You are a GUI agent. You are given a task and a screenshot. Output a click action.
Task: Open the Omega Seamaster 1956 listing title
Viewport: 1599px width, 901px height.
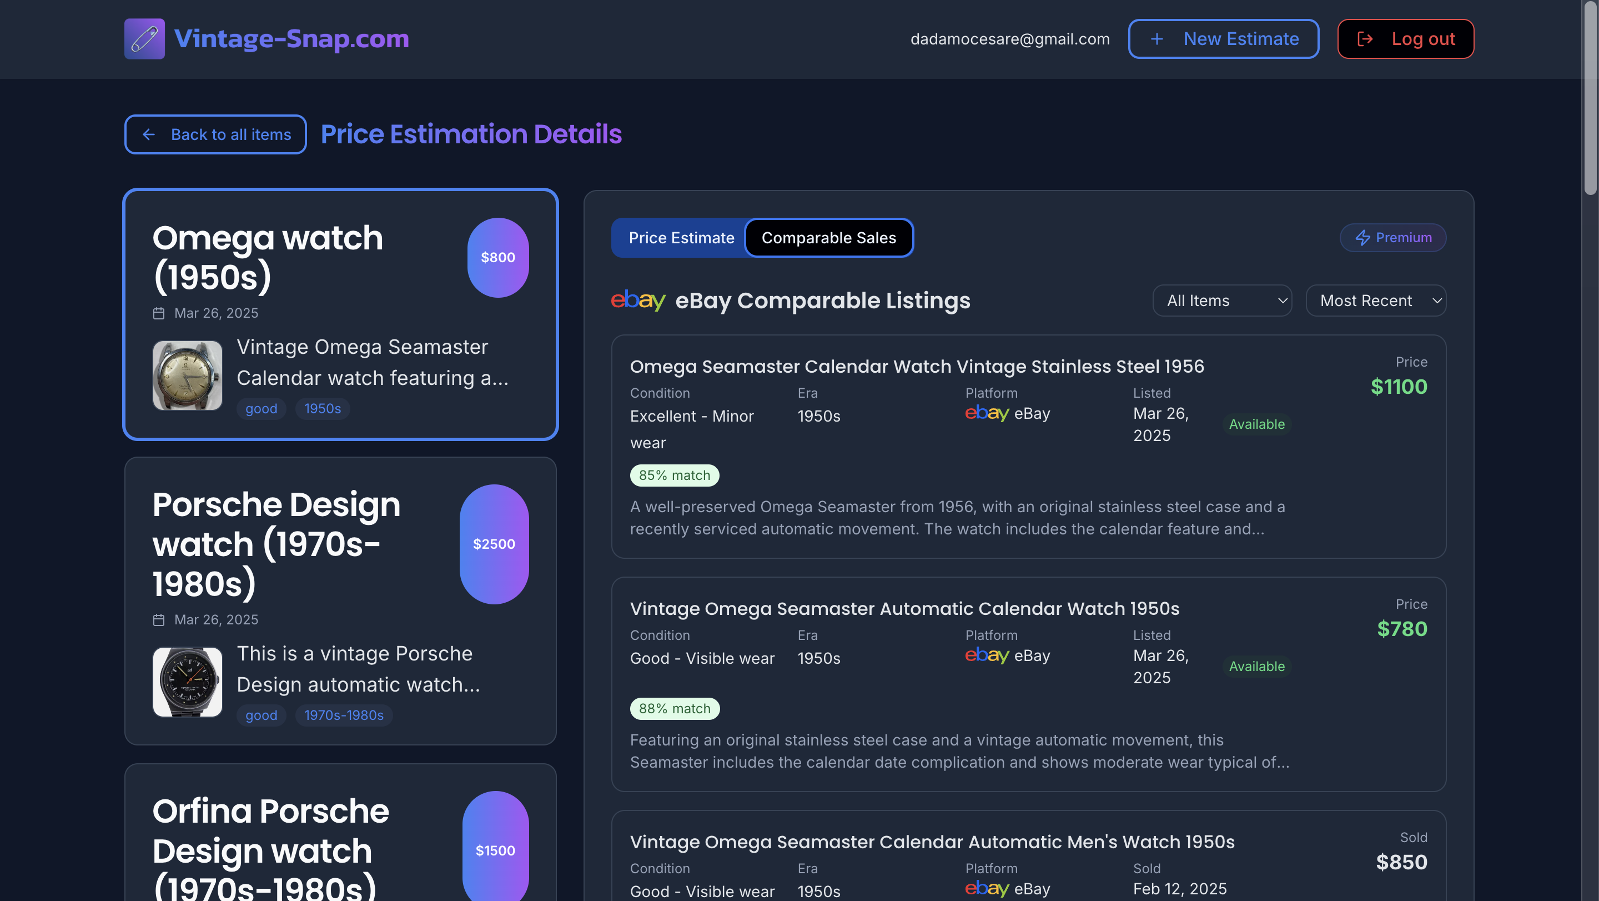(x=916, y=367)
